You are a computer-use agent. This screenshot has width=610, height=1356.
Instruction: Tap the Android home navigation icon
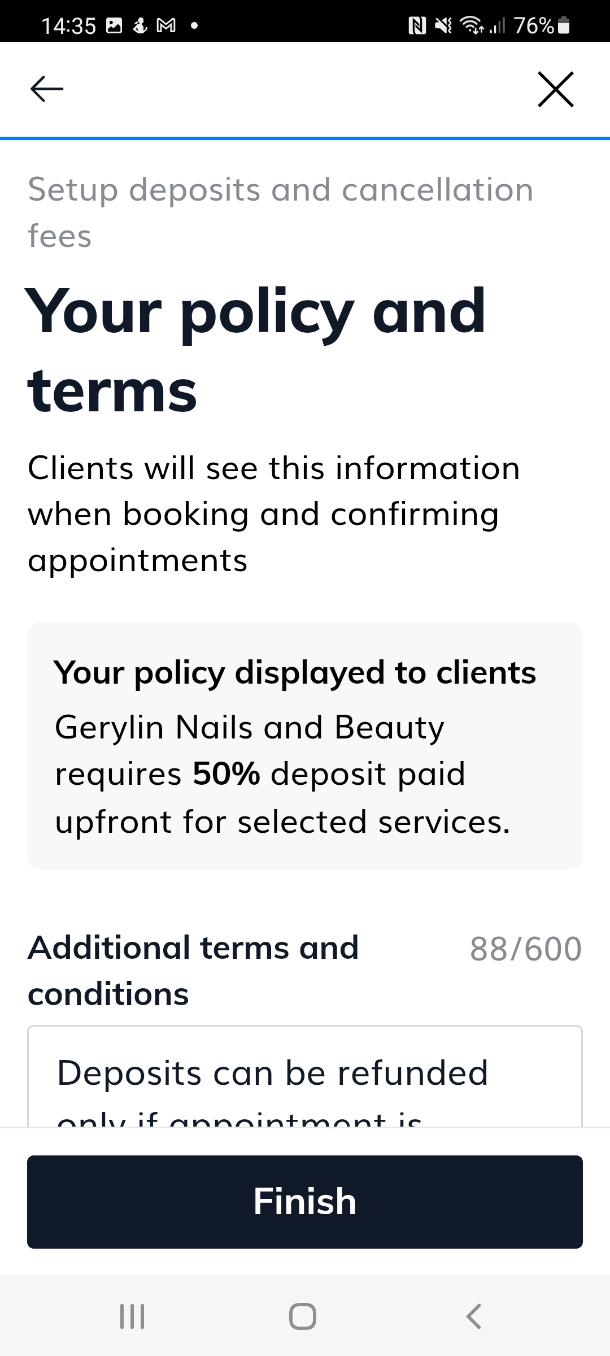point(303,1316)
